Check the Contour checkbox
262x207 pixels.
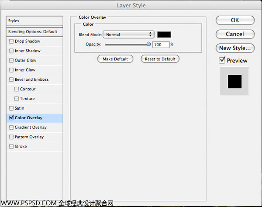[x=17, y=89]
